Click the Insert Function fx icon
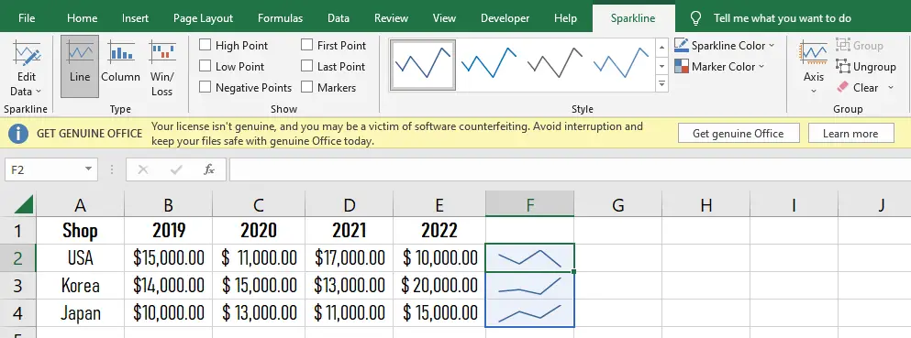This screenshot has height=338, width=911. (x=209, y=169)
